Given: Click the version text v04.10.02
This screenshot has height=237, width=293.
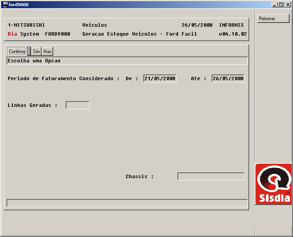Looking at the screenshot, I should (233, 34).
